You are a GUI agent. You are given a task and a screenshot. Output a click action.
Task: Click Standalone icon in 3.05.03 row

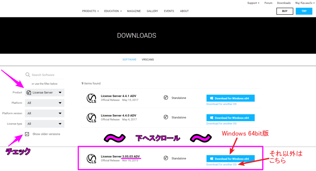[x=166, y=158]
